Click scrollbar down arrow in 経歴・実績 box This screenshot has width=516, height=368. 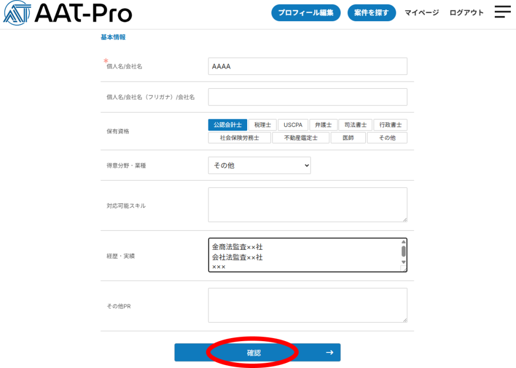click(404, 262)
